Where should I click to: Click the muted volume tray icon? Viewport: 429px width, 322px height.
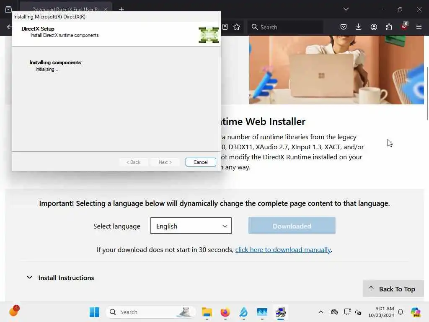358,312
